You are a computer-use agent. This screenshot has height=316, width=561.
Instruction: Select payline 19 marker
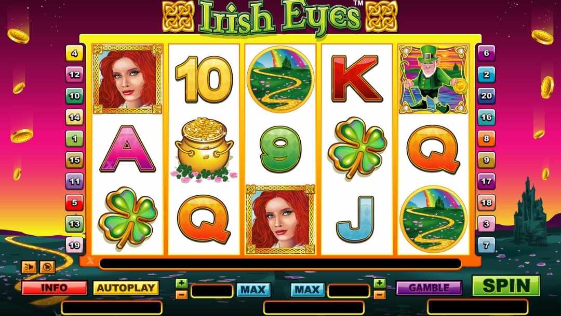[x=74, y=245]
